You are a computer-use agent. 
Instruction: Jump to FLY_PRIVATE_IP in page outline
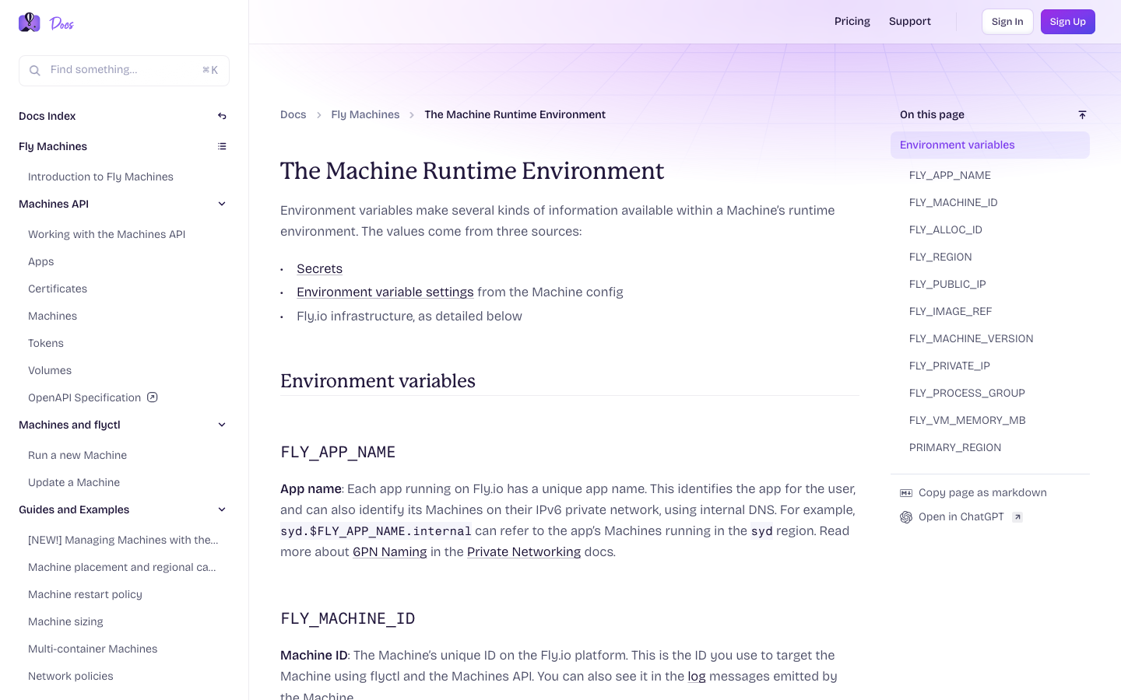(950, 366)
